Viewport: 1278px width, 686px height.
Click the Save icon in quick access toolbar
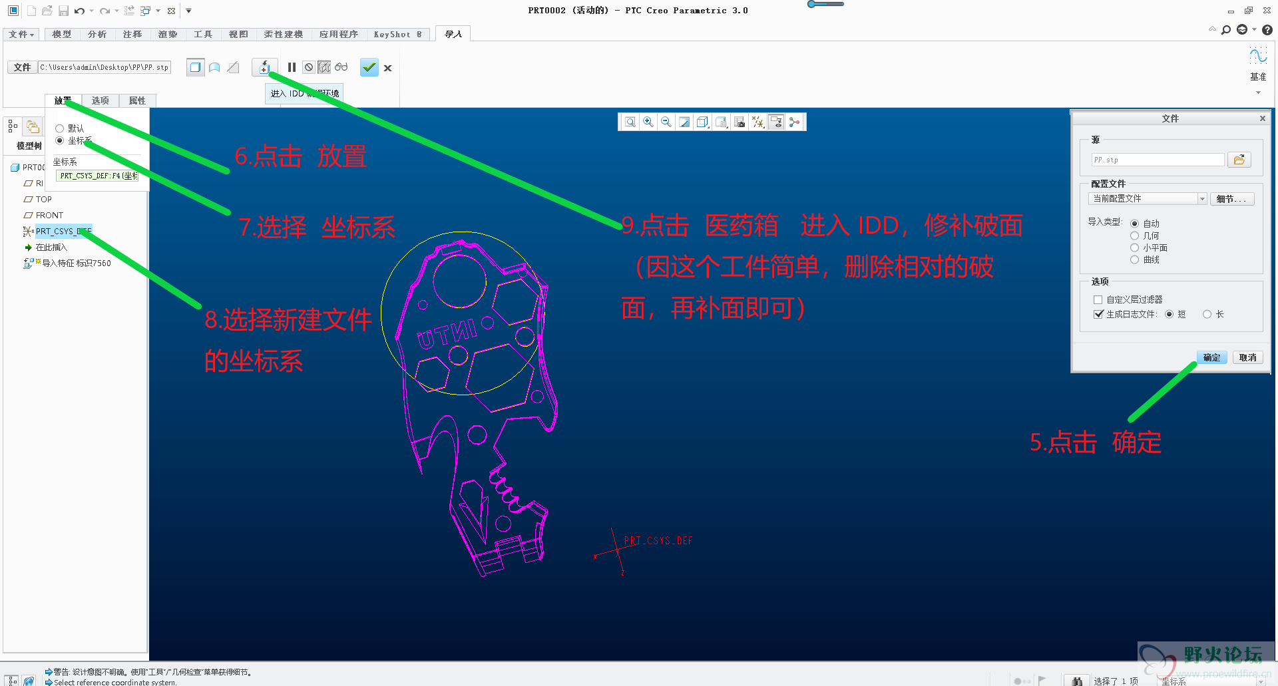coord(64,11)
